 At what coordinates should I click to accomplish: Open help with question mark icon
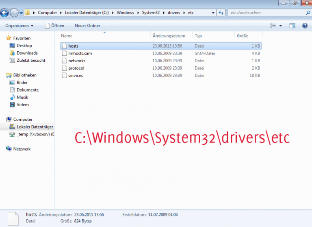pyautogui.click(x=305, y=26)
